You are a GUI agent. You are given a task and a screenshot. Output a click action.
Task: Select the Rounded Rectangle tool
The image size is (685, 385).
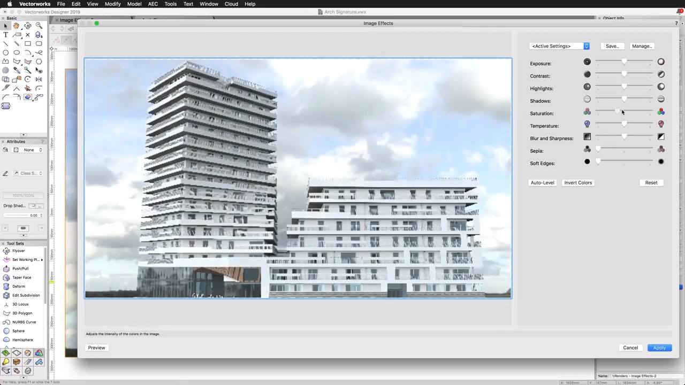tap(39, 43)
